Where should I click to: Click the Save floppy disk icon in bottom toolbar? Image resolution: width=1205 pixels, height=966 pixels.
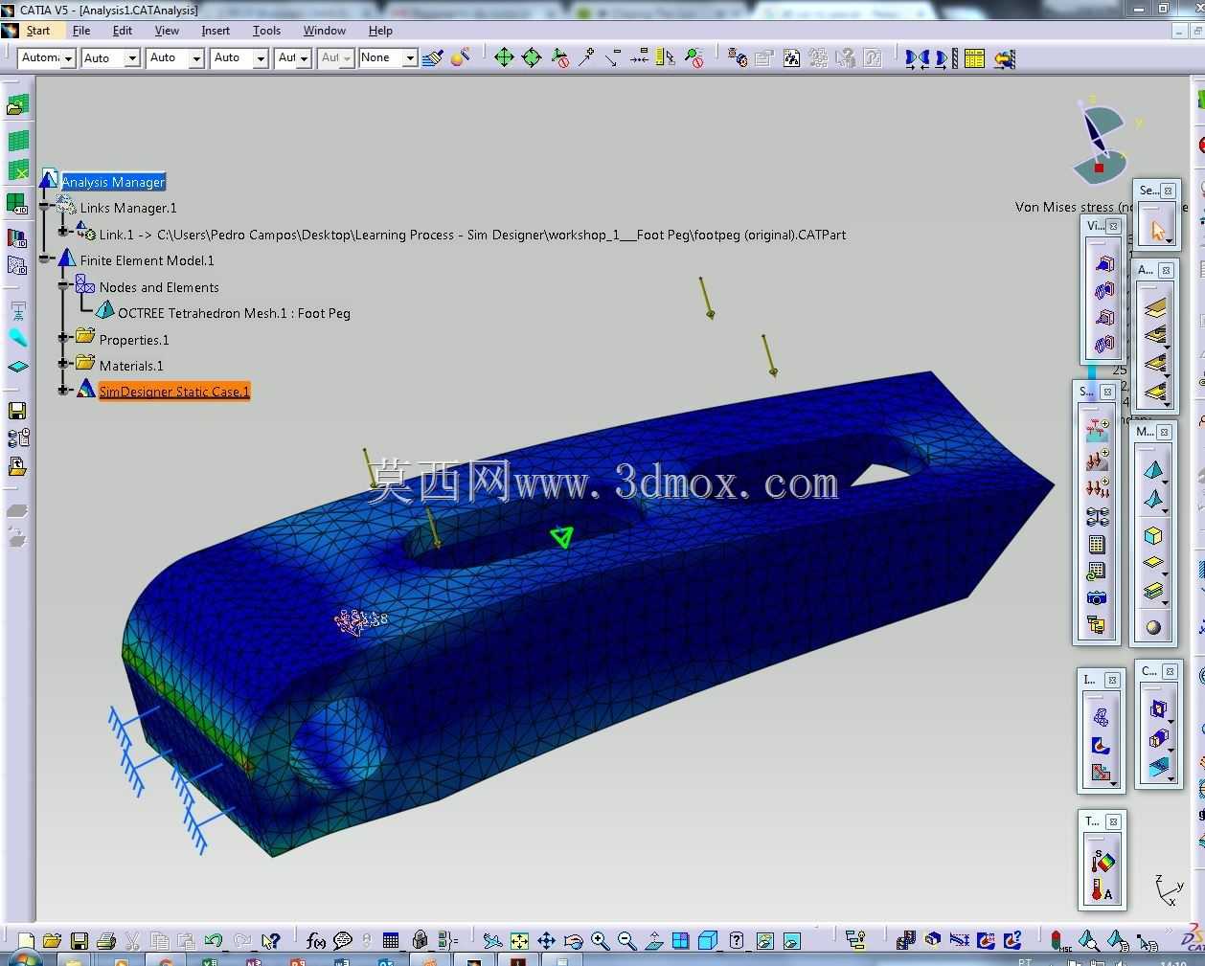pos(80,941)
